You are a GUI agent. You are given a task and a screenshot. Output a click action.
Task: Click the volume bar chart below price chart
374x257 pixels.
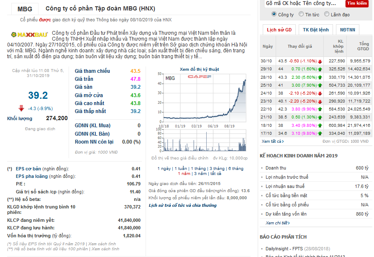pos(205,141)
